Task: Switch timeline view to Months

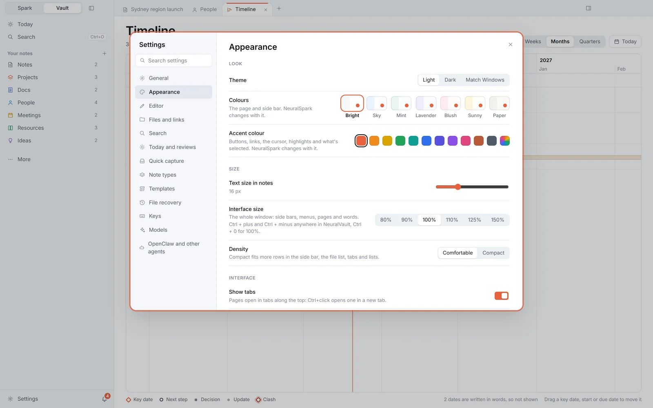Action: click(x=560, y=42)
